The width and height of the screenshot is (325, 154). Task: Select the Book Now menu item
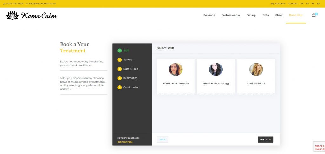coord(296,15)
